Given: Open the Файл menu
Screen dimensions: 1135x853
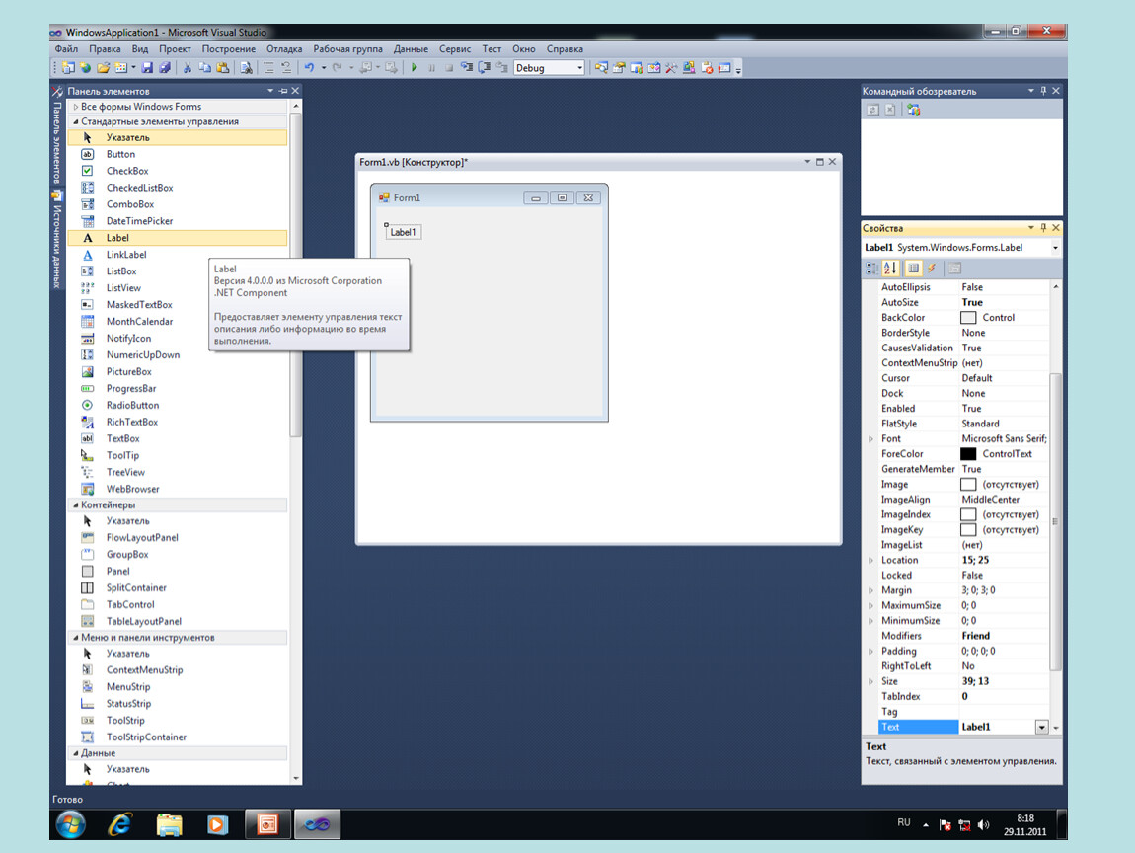Looking at the screenshot, I should [66, 49].
